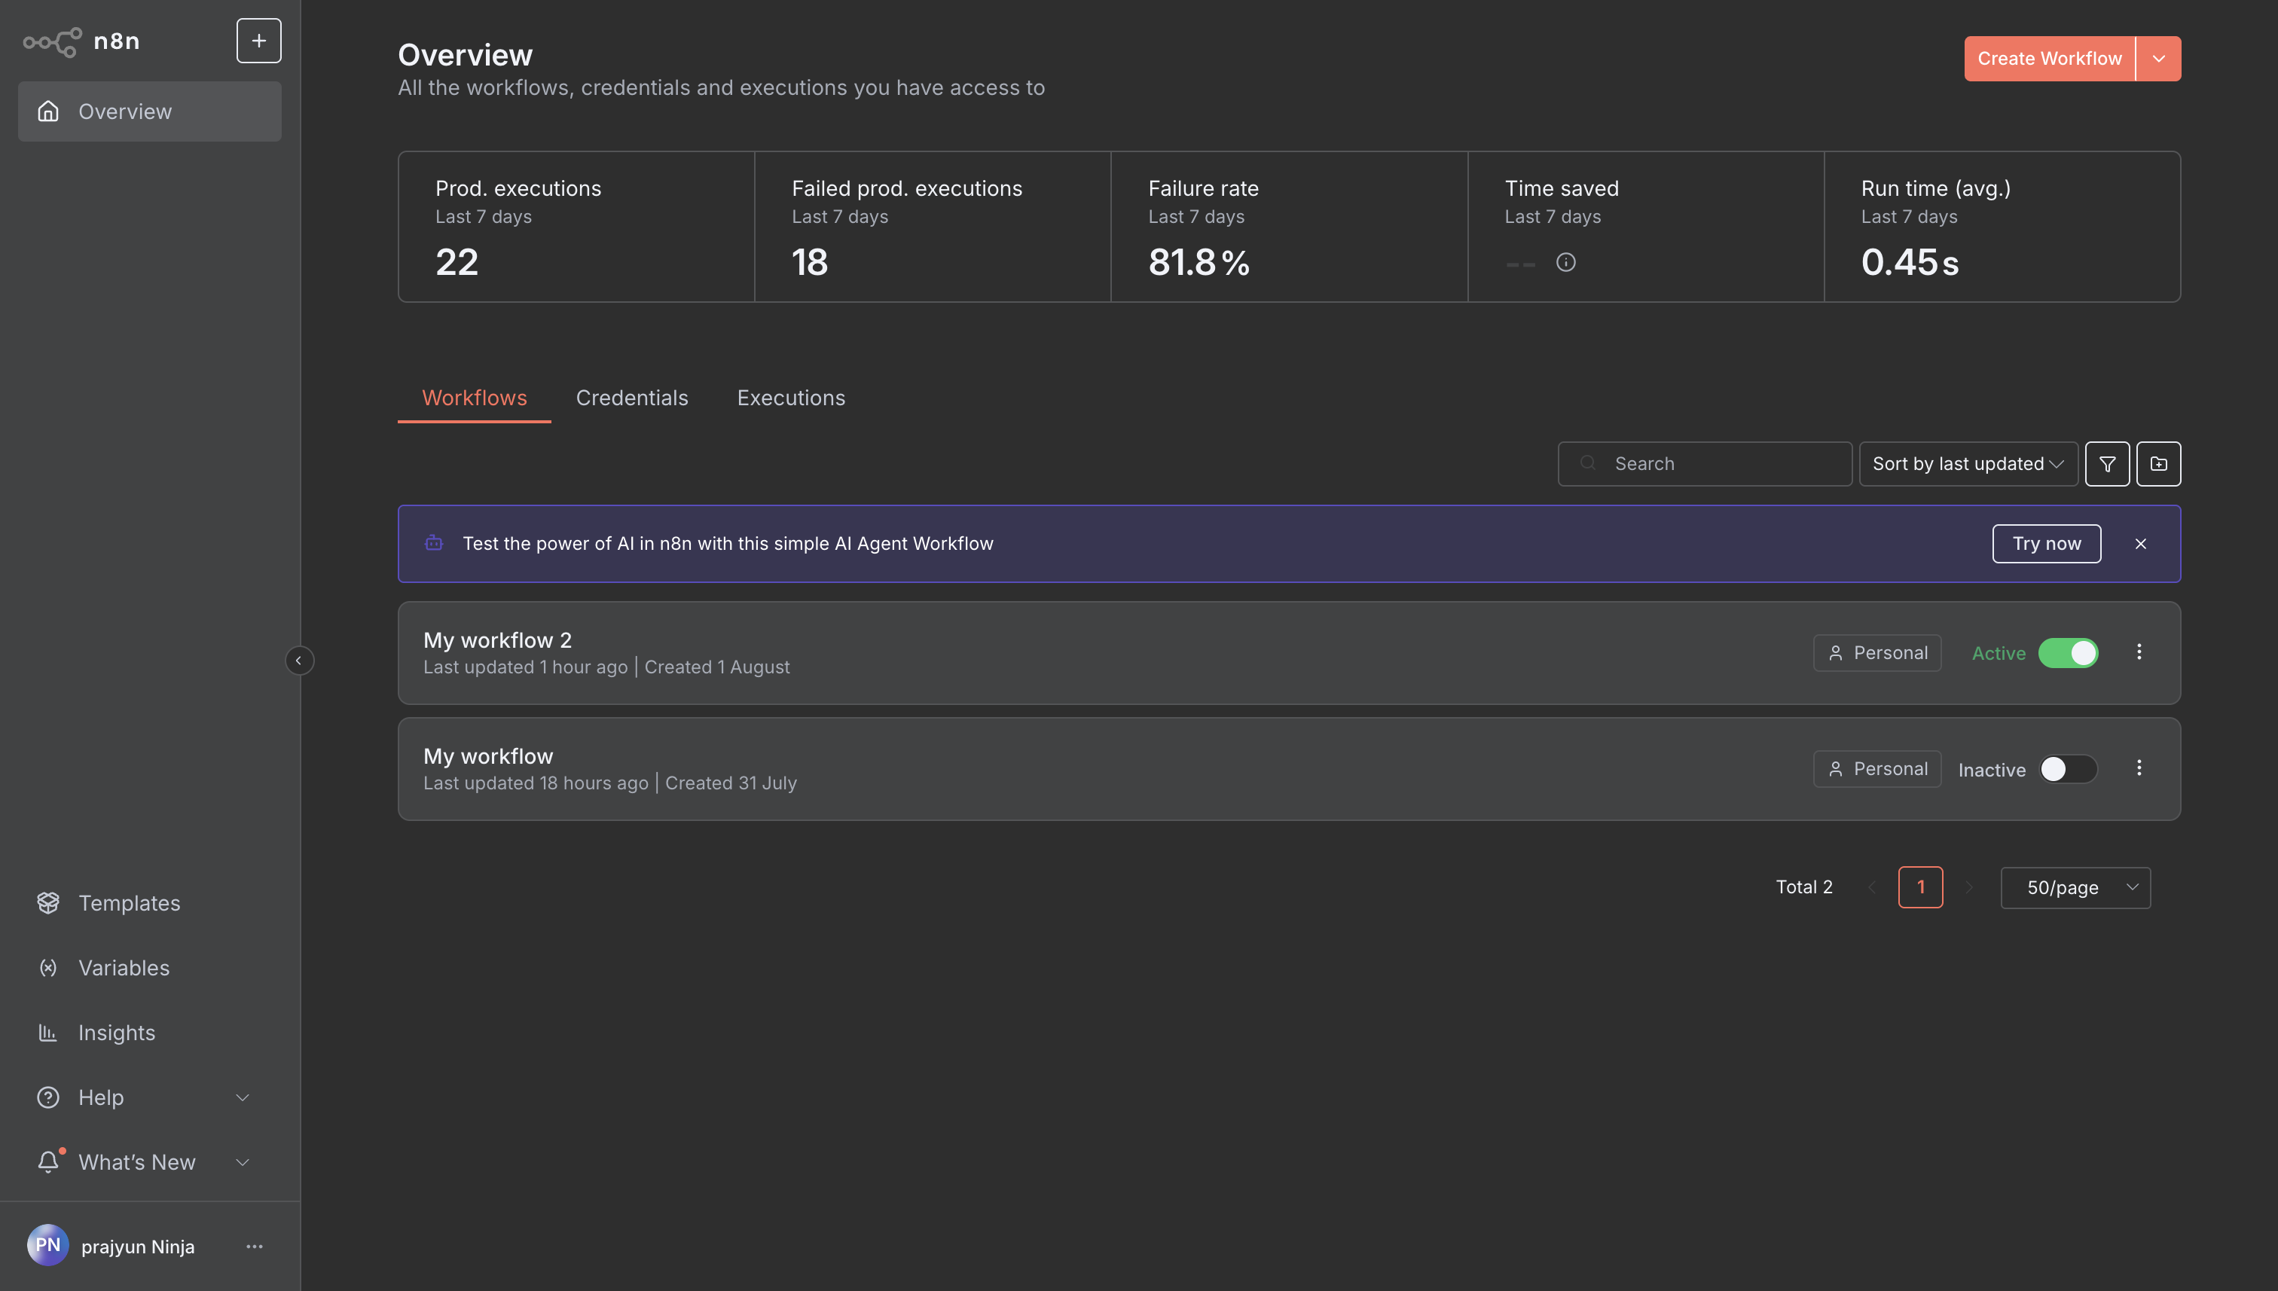Click the Insights chart icon
The width and height of the screenshot is (2278, 1291).
click(48, 1032)
